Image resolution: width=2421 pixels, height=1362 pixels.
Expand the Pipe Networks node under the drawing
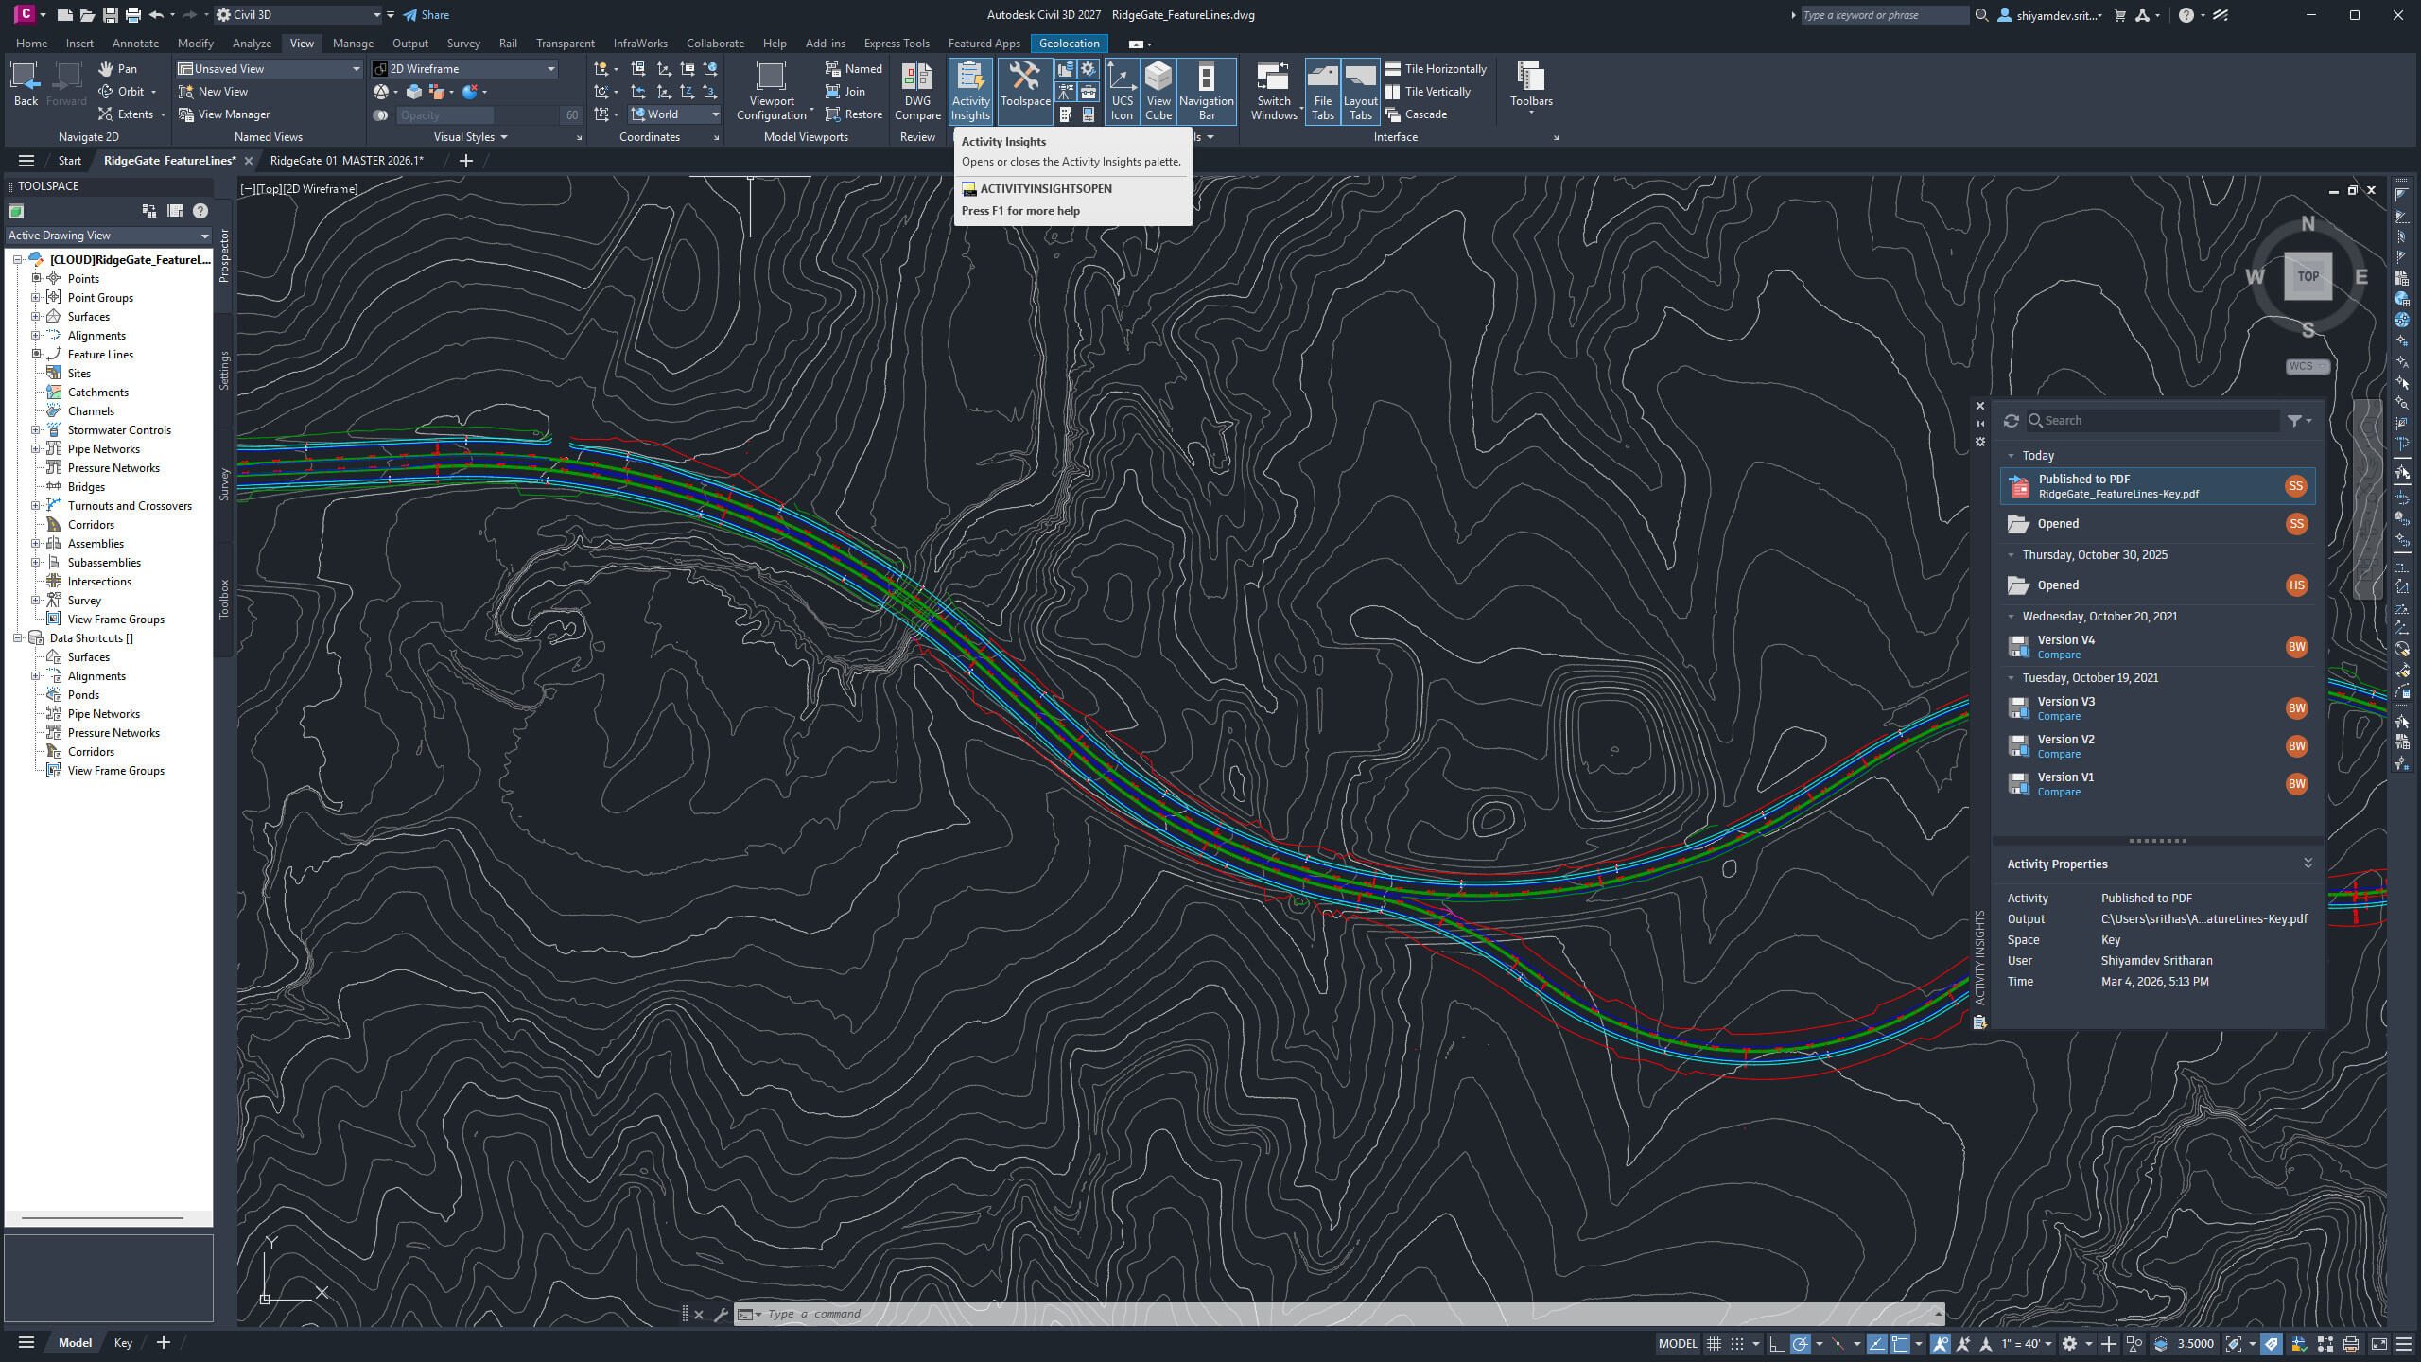click(36, 448)
